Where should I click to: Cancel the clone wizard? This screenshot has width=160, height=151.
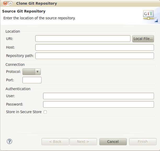click(x=113, y=142)
